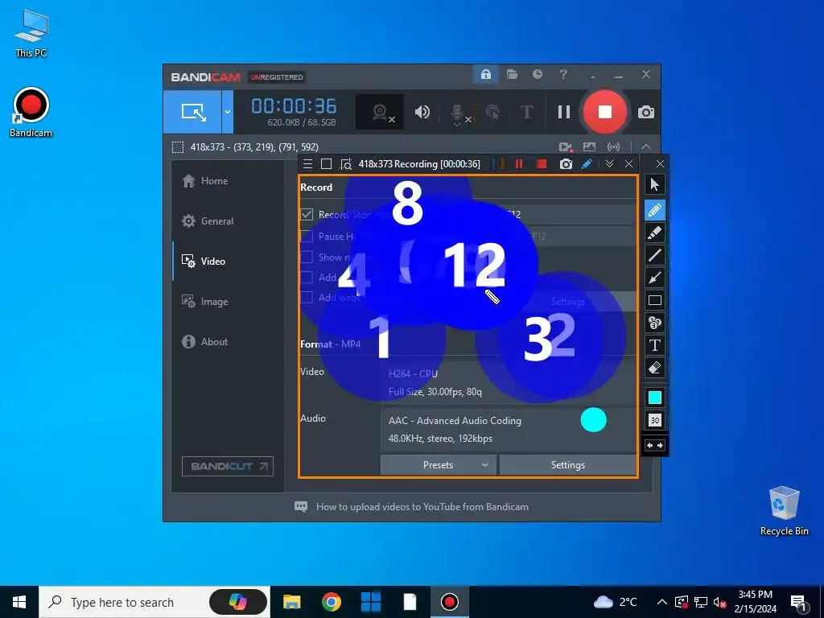Viewport: 824px width, 618px height.
Task: Open Chrome from the taskbar
Action: (332, 602)
